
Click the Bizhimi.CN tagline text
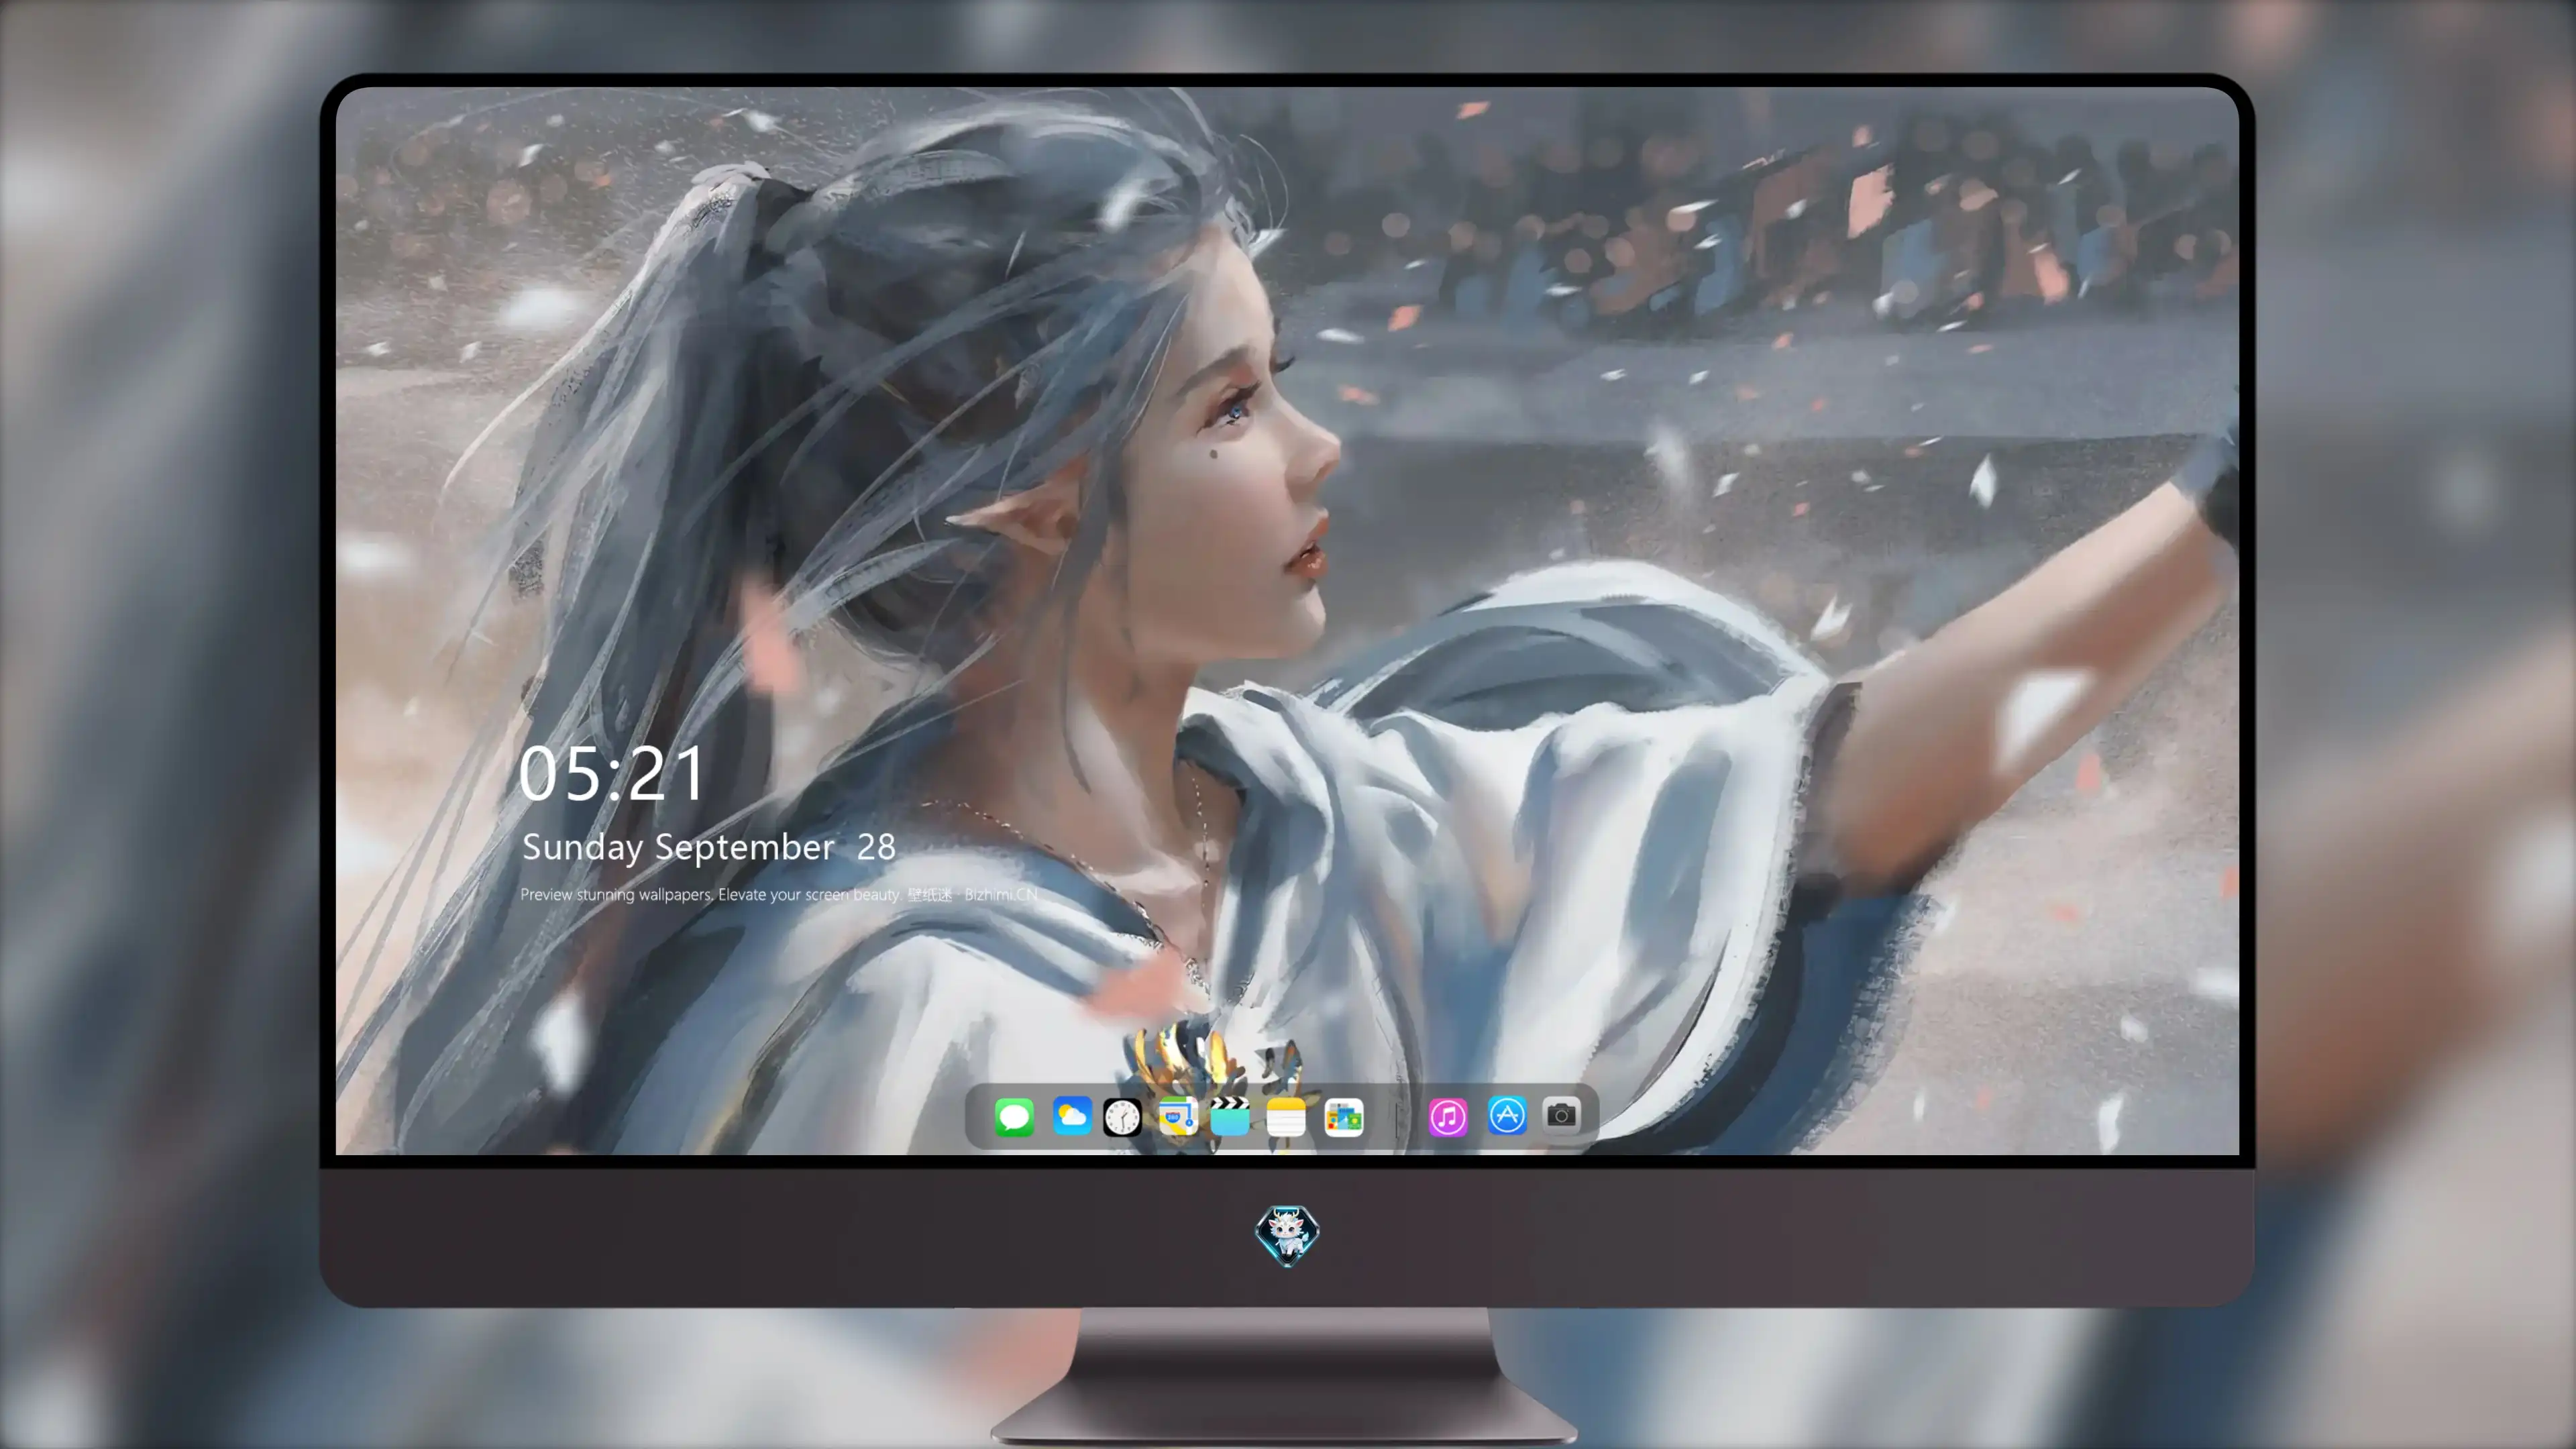point(779,894)
